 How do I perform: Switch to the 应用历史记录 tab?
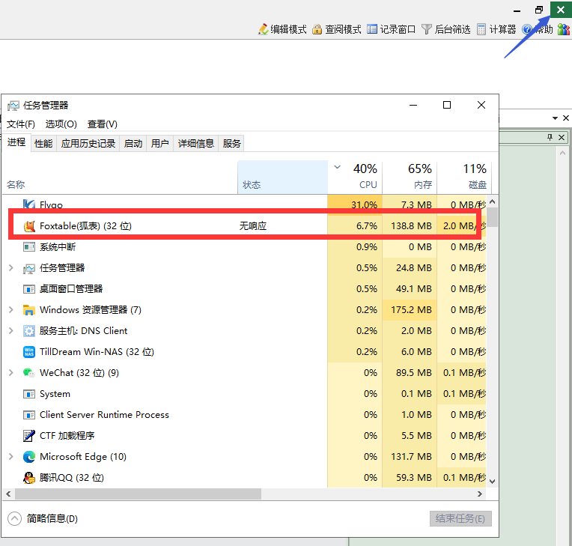click(88, 144)
